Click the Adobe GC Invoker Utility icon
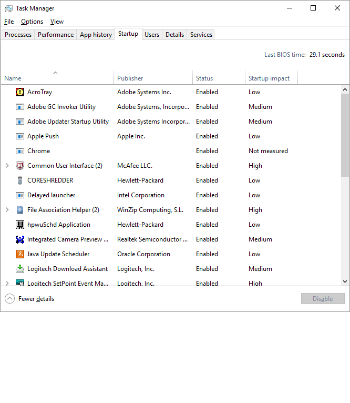This screenshot has height=403, width=350. click(20, 107)
